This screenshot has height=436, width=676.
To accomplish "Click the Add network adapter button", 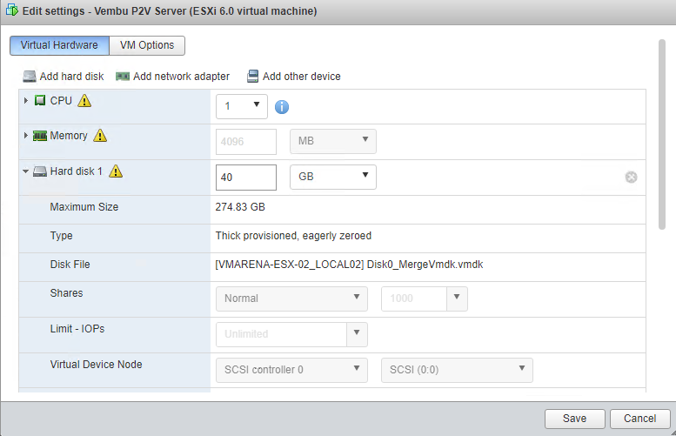I will pos(172,77).
